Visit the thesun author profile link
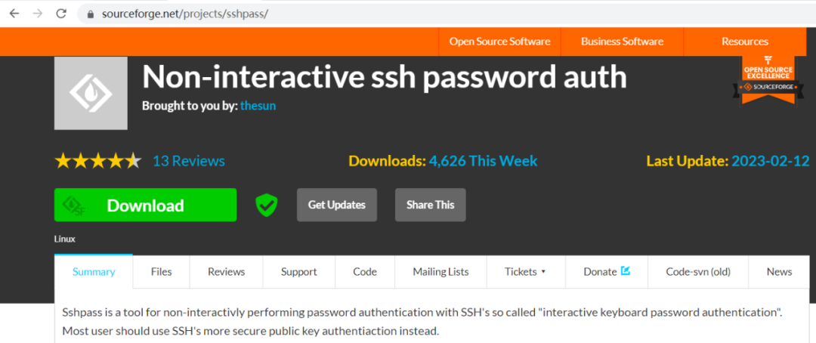The image size is (816, 343). pos(258,106)
